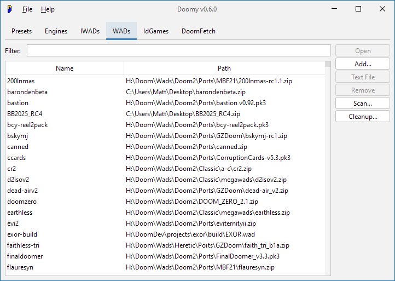Select the DoomFetch tab

tap(198, 31)
